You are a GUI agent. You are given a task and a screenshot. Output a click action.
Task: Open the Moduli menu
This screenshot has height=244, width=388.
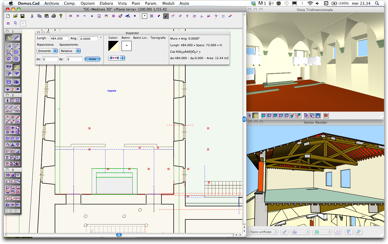(x=168, y=3)
